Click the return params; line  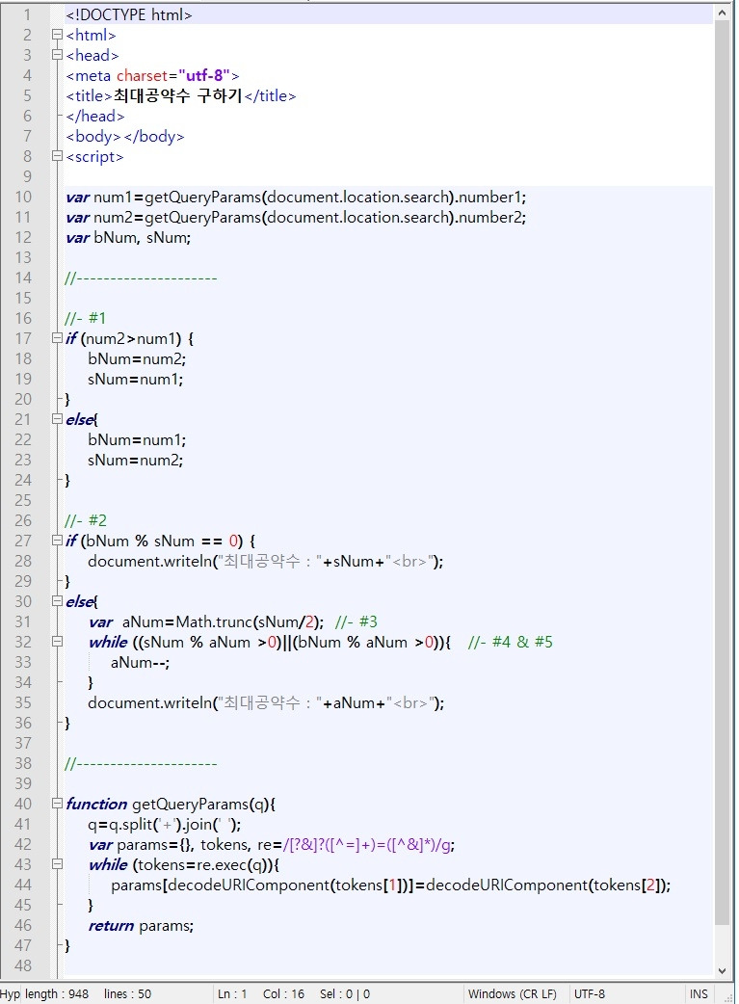[141, 925]
